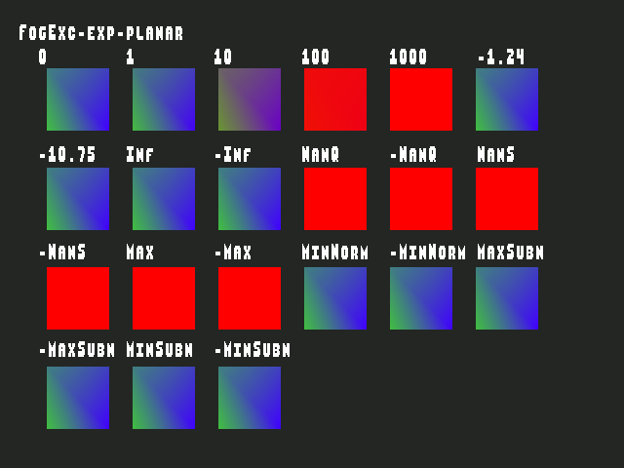Click the label text 1
Image resolution: width=624 pixels, height=468 pixels.
click(130, 57)
